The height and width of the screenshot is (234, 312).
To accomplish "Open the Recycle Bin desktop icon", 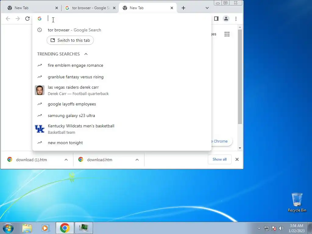I will [297, 202].
